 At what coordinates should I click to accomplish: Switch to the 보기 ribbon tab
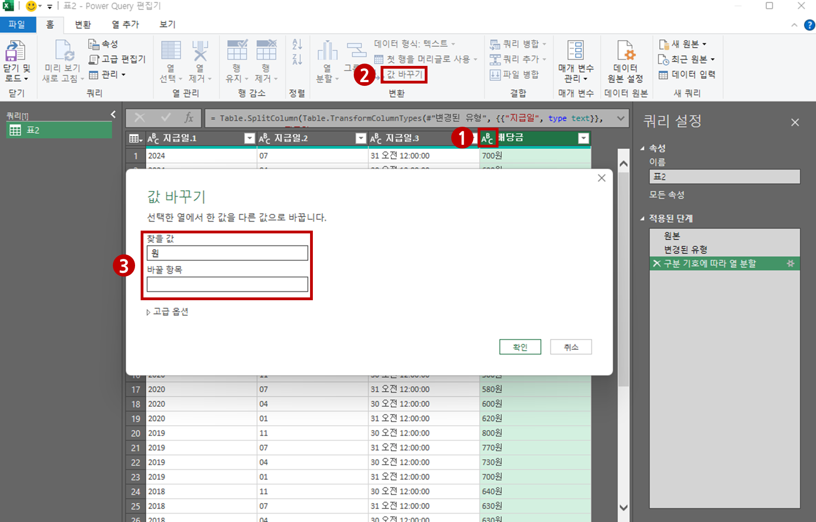click(x=166, y=25)
